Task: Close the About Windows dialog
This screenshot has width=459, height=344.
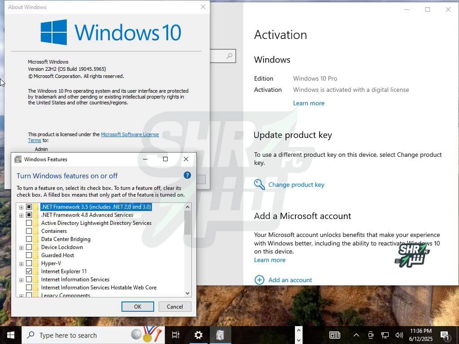Action: point(203,7)
